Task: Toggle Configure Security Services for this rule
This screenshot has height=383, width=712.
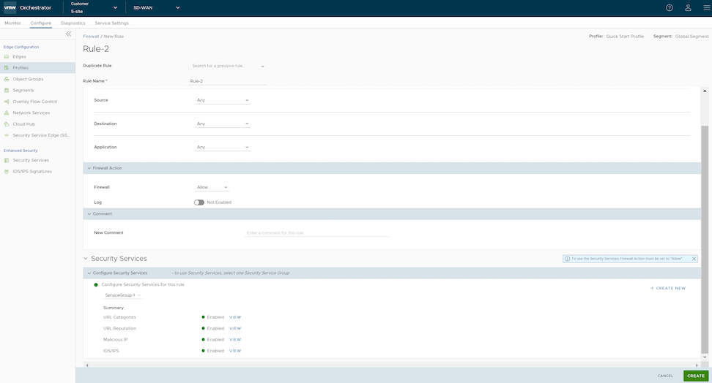Action: pyautogui.click(x=96, y=284)
